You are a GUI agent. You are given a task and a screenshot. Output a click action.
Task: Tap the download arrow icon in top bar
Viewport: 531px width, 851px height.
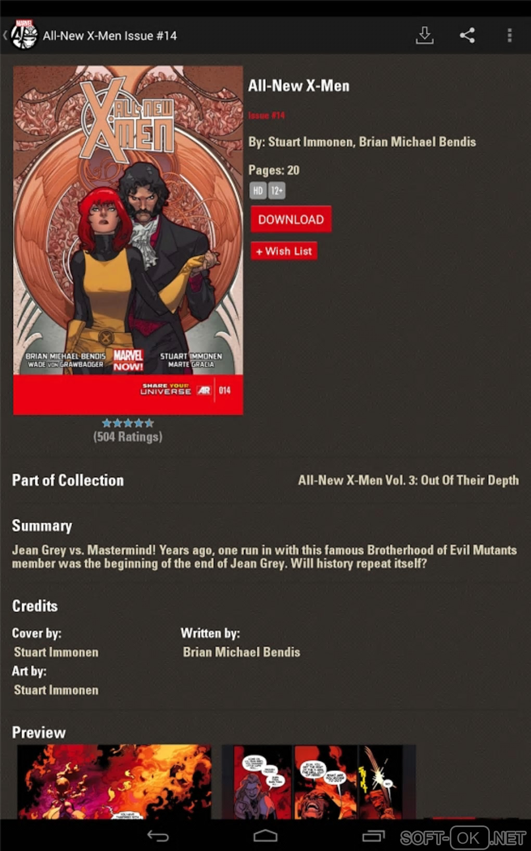click(x=424, y=35)
